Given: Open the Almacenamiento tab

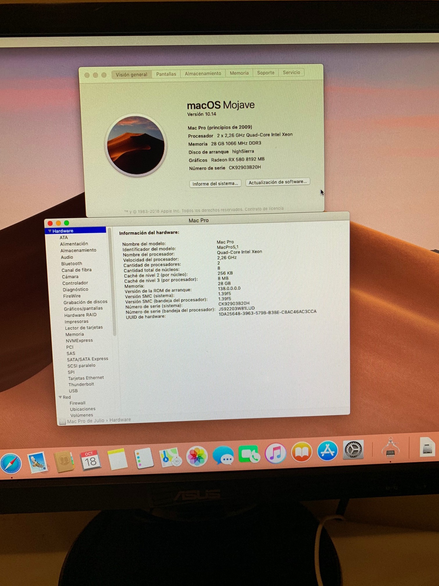Looking at the screenshot, I should point(203,74).
